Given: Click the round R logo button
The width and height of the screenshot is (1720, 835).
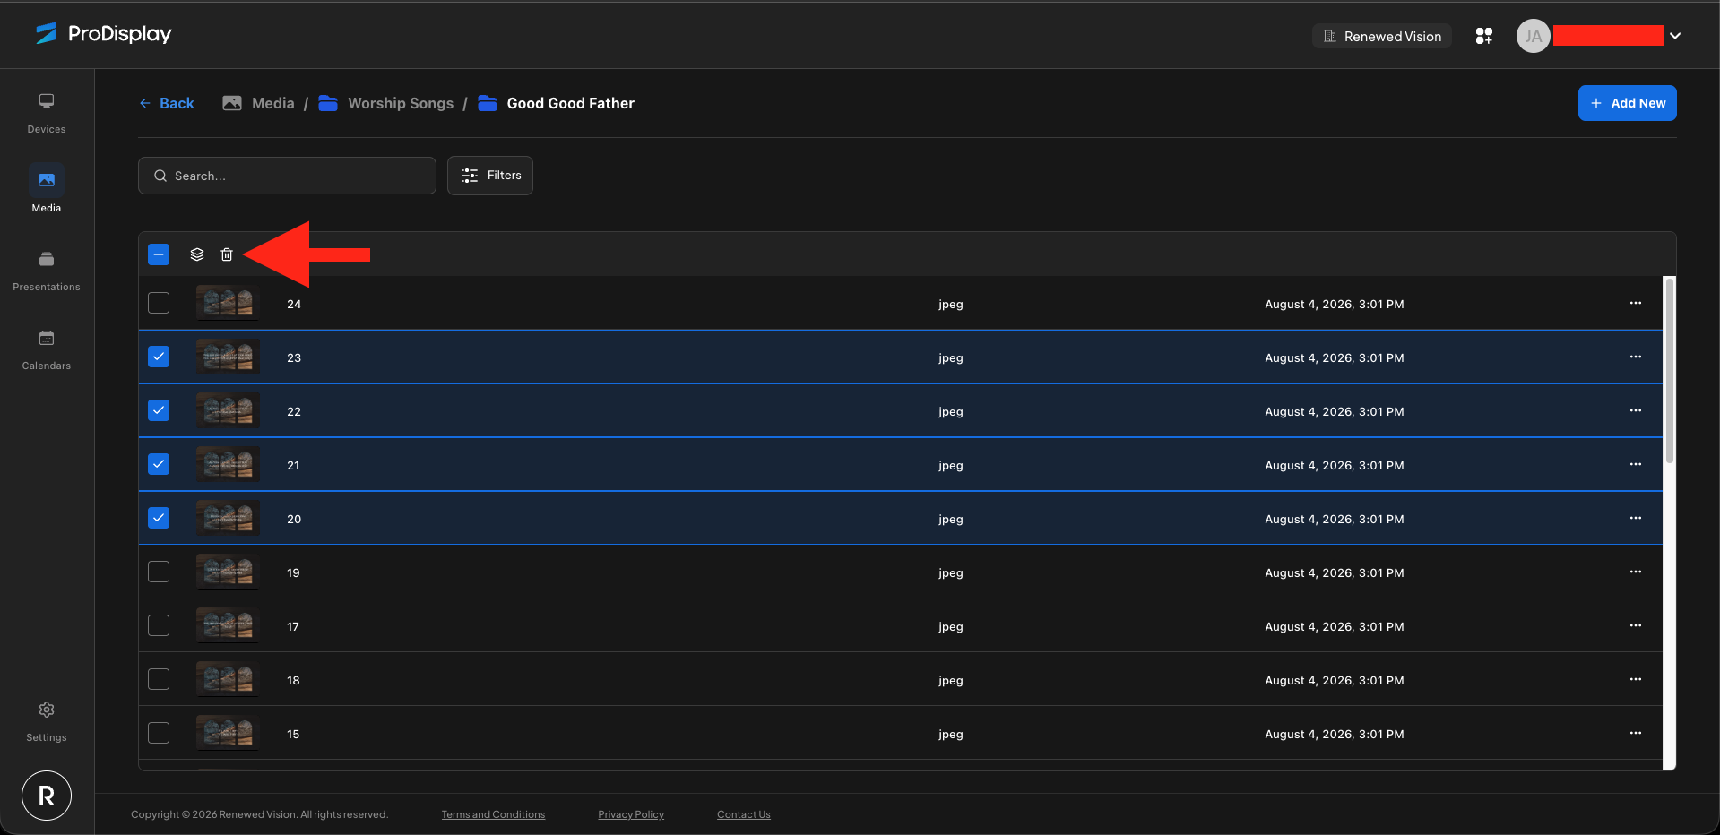Looking at the screenshot, I should tap(47, 796).
